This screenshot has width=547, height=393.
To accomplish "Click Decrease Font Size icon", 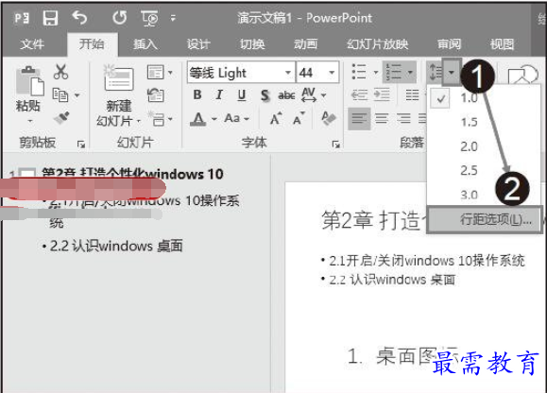I will [x=299, y=119].
